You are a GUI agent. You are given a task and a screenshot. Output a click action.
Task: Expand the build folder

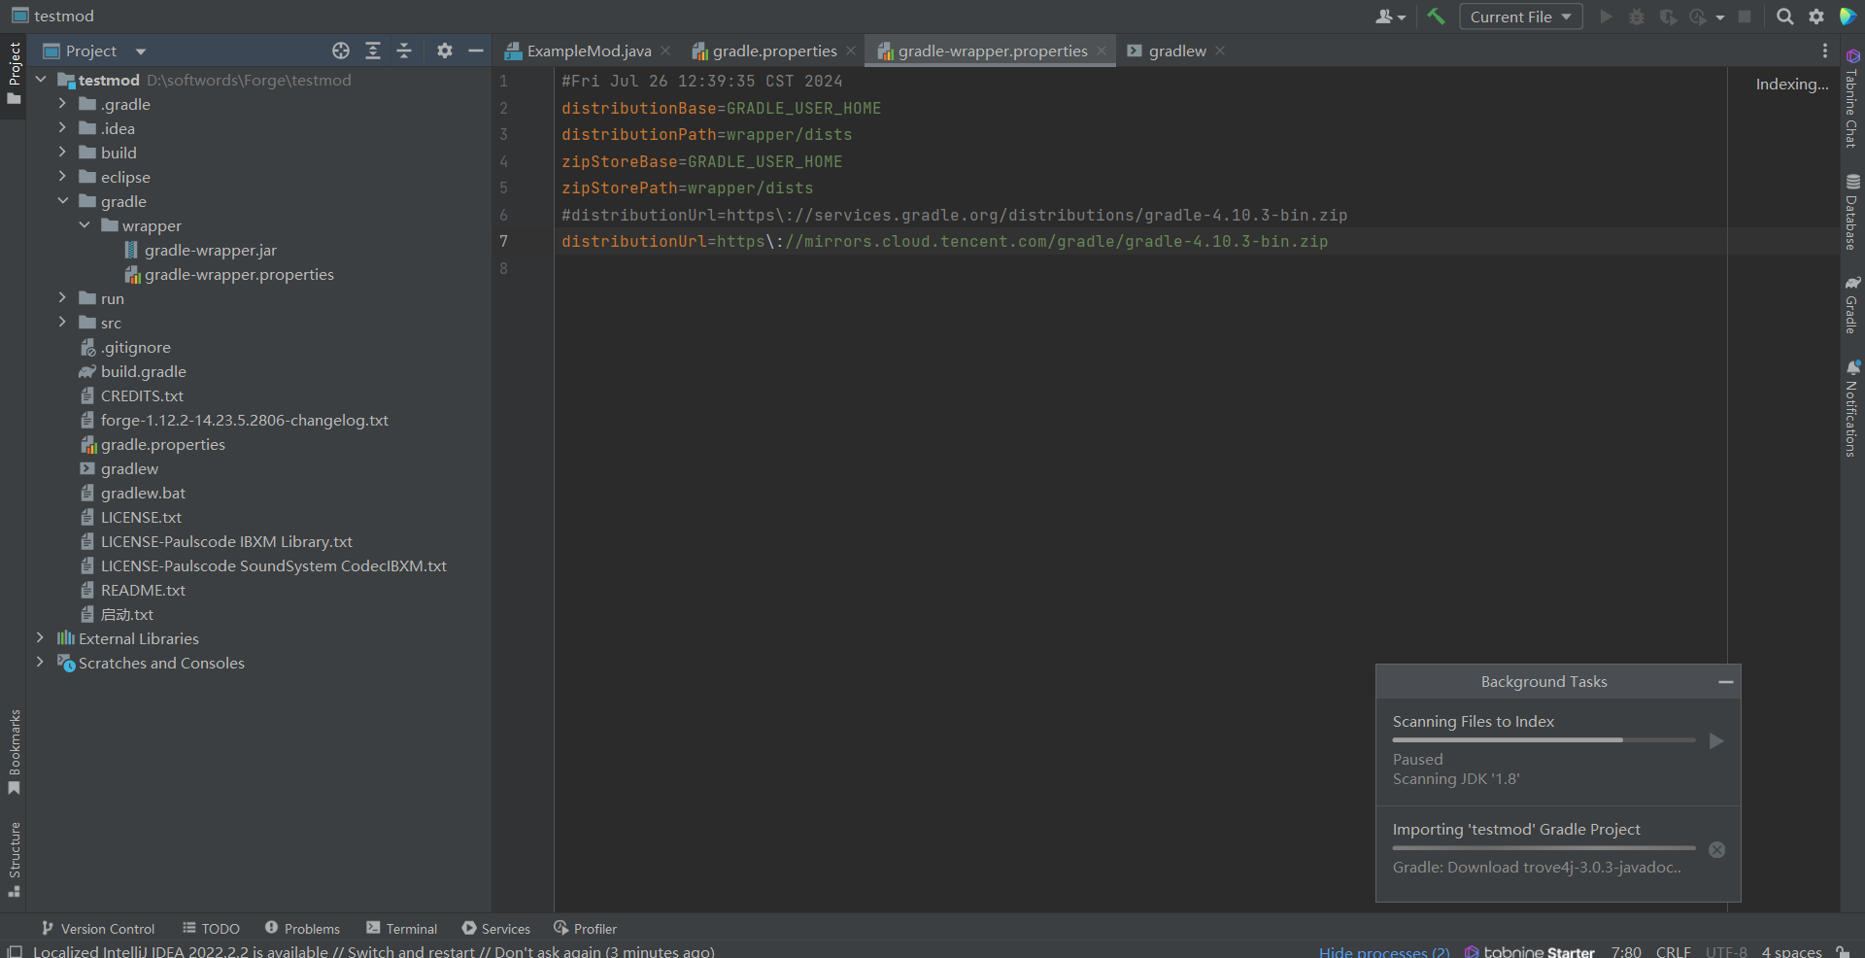[62, 152]
